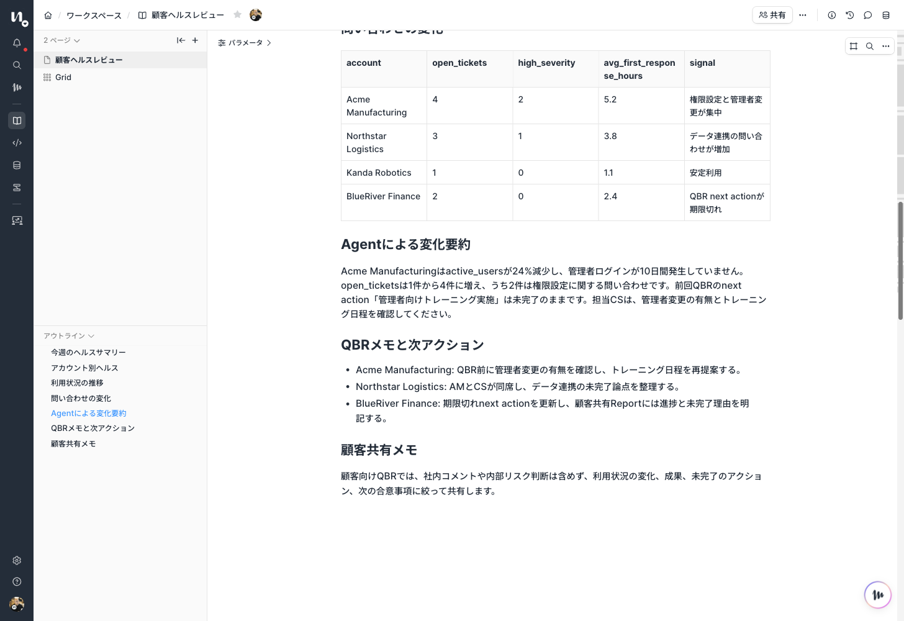Screen dimensions: 904x621
Task: Click ワークスペース breadcrumb
Action: 94,15
